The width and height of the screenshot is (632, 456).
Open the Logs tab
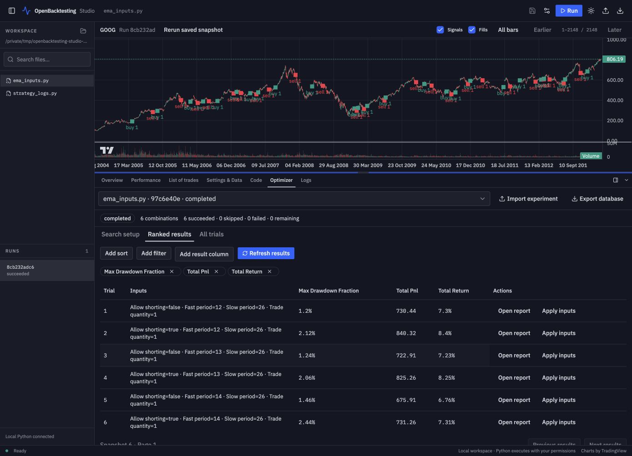306,180
